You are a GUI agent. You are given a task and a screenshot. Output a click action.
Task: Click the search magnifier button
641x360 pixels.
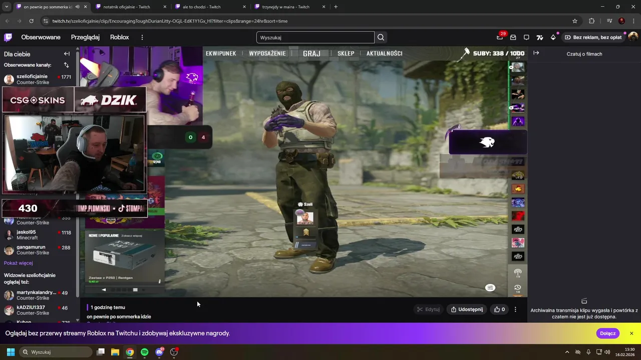point(381,37)
